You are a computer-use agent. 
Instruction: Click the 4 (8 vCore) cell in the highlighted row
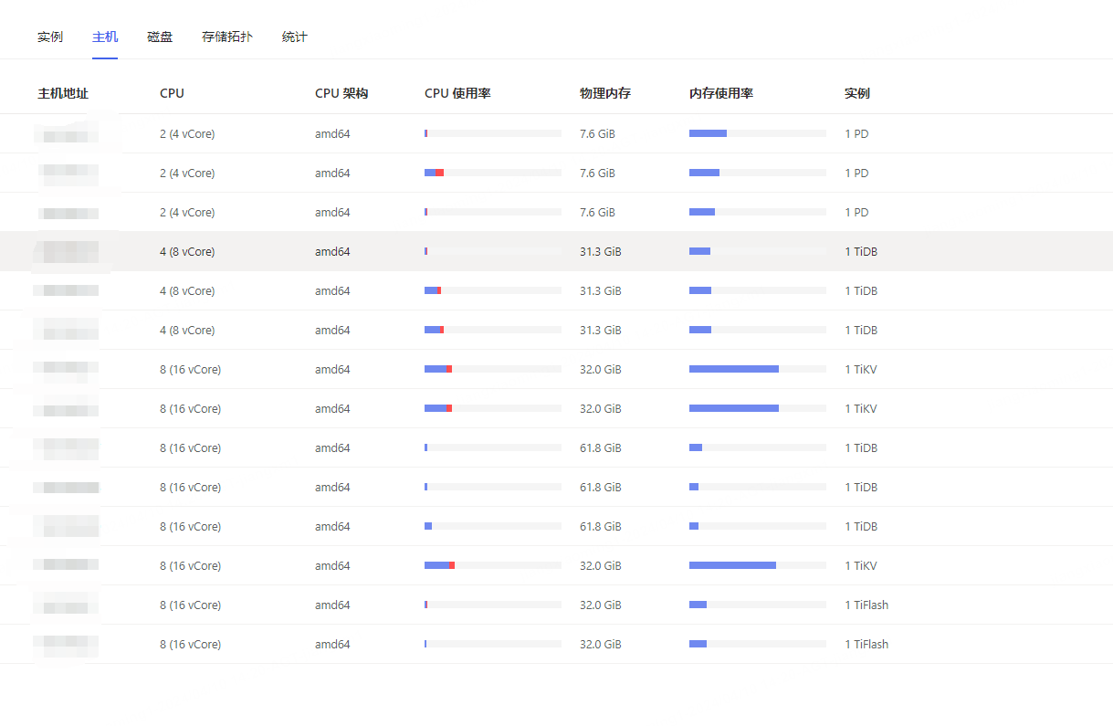click(x=187, y=251)
